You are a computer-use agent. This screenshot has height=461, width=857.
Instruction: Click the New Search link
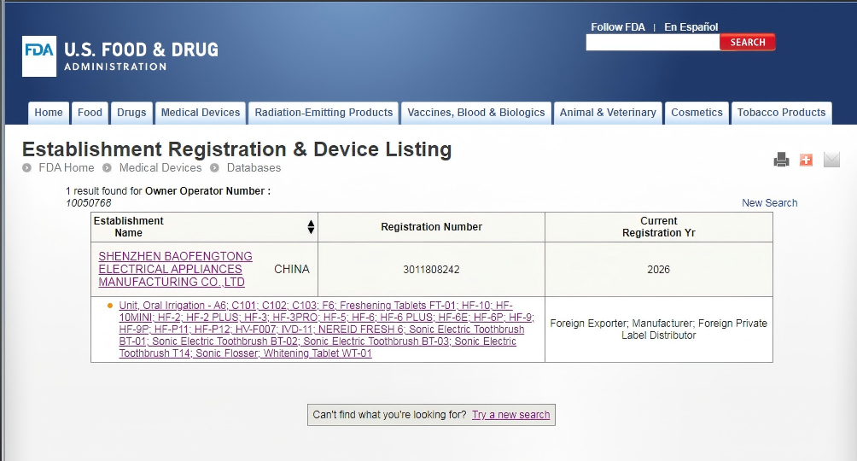pos(769,203)
